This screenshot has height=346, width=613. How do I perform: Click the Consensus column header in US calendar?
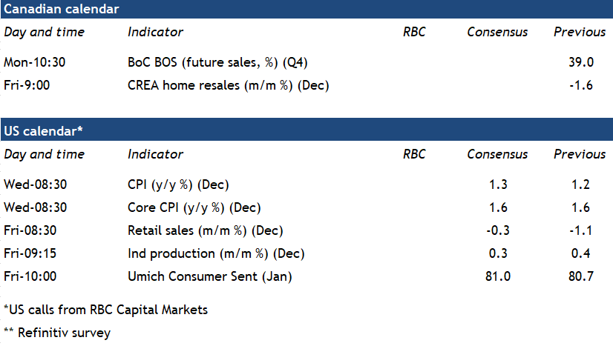tap(497, 154)
